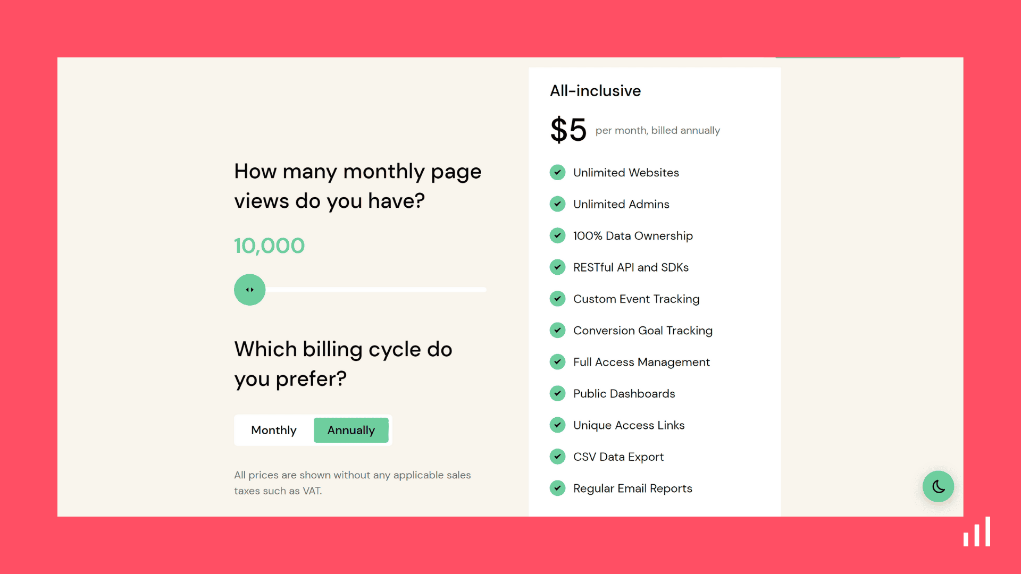Toggle the CSV Data Export checkmark icon
The image size is (1021, 574).
point(557,456)
